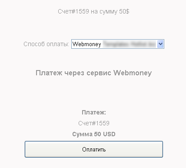186x168 pixels.
Task: Open the payment method dropdown arrow
Action: point(160,44)
